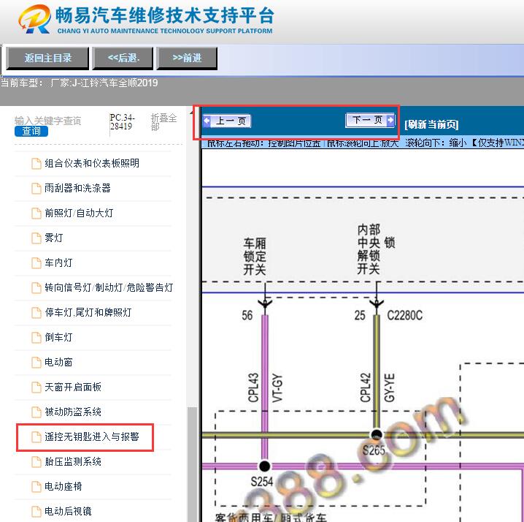524x522 pixels.
Task: Click document icon beside 天窗开启面板
Action: (36, 387)
